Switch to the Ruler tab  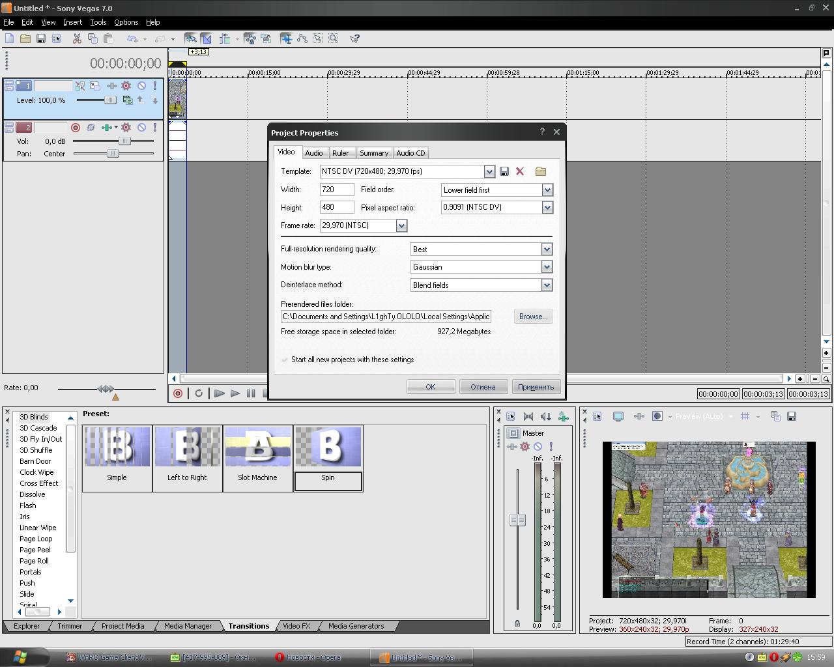point(340,153)
